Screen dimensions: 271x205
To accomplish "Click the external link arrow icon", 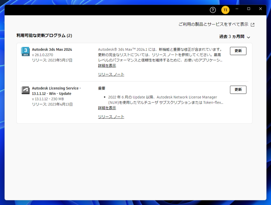I will [x=252, y=25].
